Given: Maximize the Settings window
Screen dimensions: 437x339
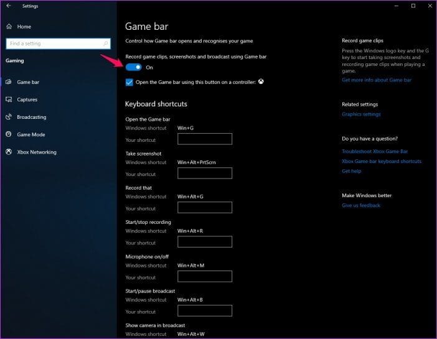Looking at the screenshot, I should coord(413,6).
